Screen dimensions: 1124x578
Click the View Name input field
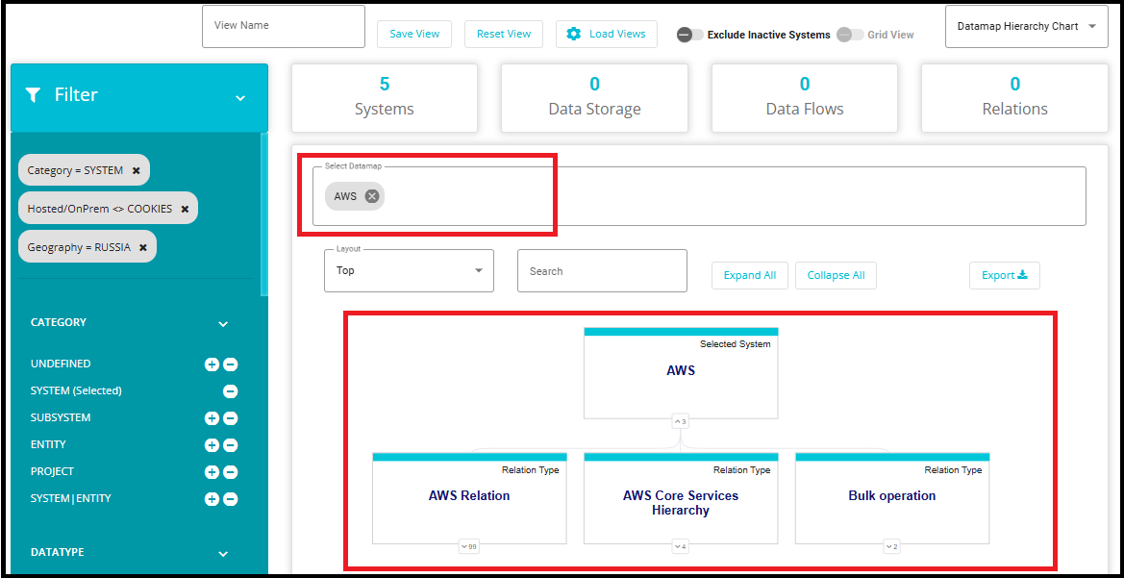click(284, 26)
